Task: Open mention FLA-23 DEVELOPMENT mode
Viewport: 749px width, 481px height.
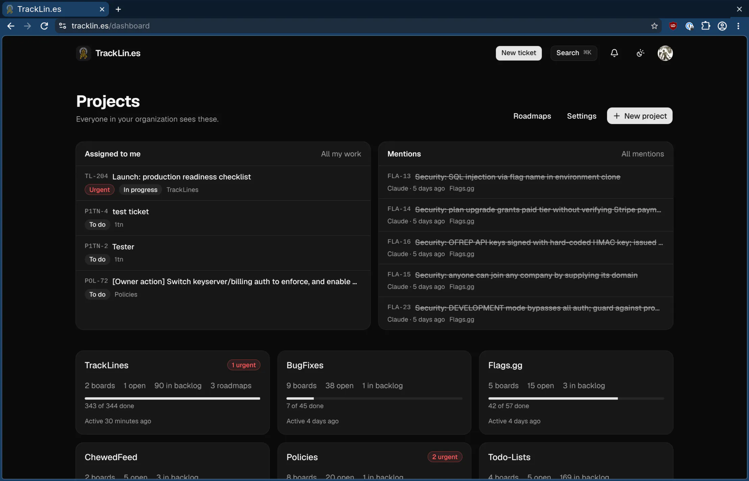Action: click(526, 313)
